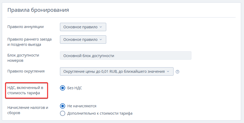Image resolution: width=244 pixels, height=123 pixels.
Task: Click the Правило раннего заезда и позднего выезда label
Action: 29,42
